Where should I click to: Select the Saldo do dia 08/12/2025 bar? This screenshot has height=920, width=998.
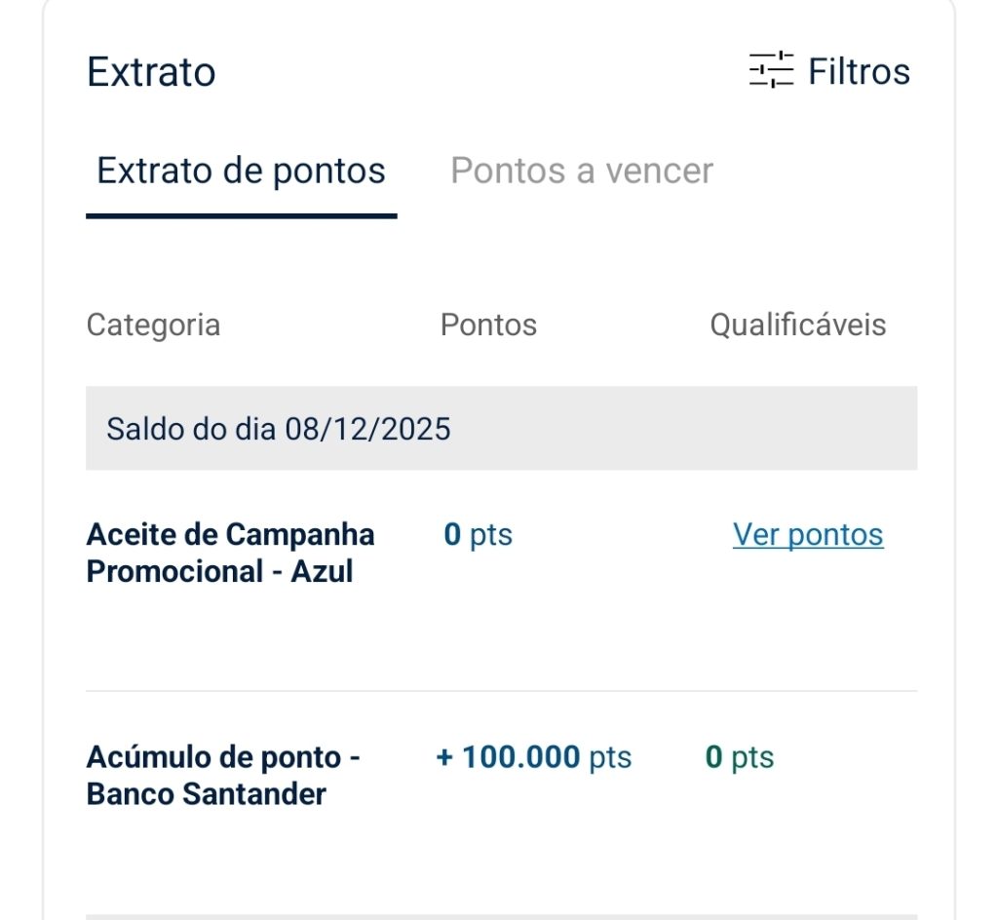pyautogui.click(x=501, y=429)
